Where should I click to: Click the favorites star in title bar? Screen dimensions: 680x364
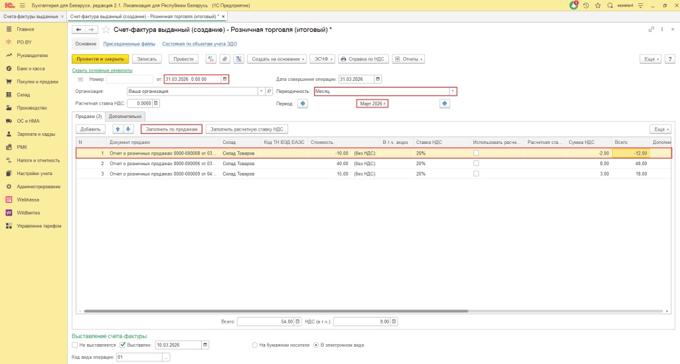pos(599,5)
